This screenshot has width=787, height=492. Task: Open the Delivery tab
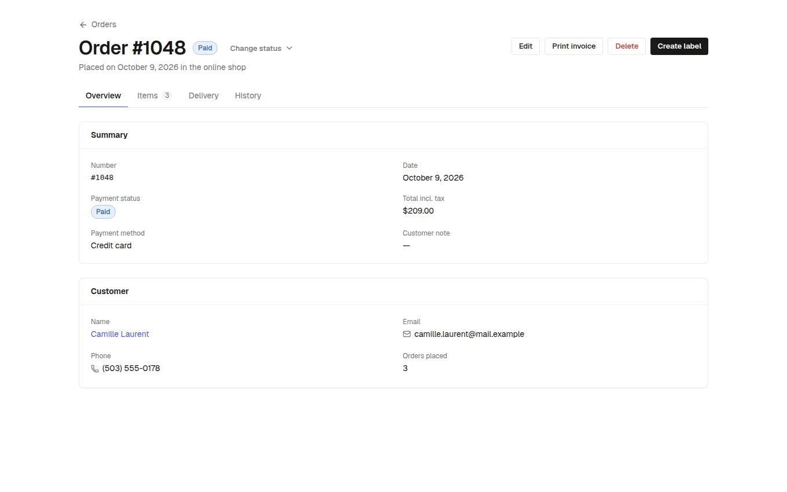(204, 96)
